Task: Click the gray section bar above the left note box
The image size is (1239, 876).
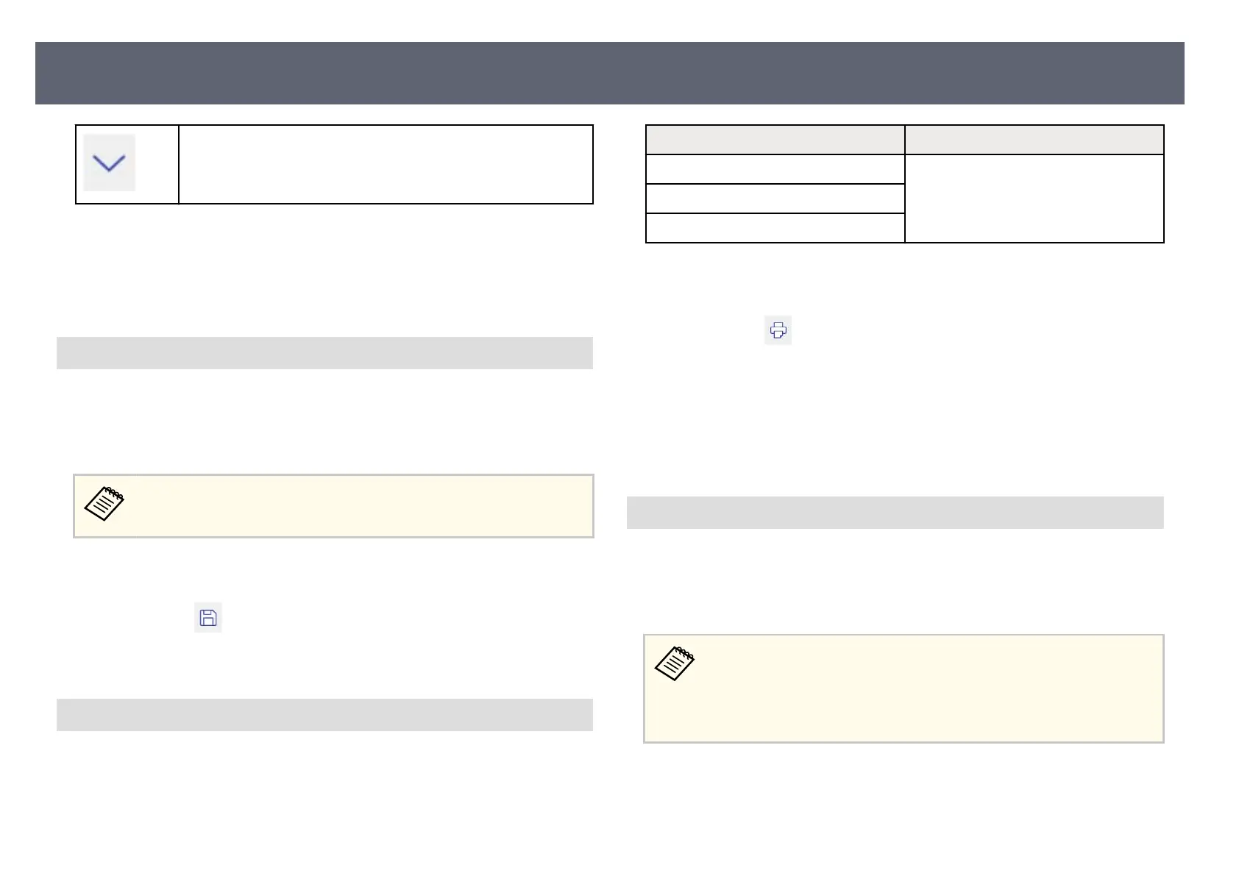Action: point(324,353)
